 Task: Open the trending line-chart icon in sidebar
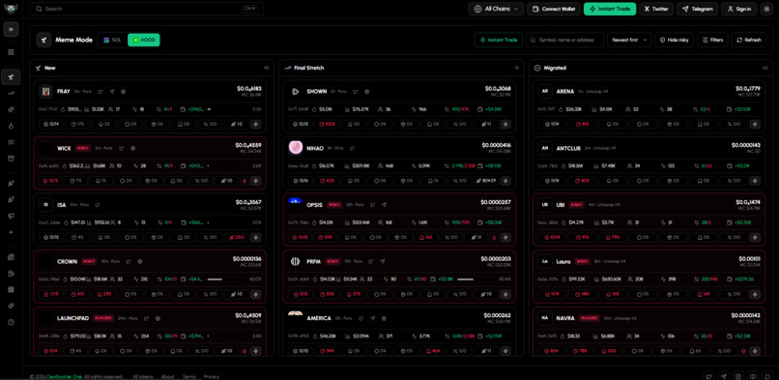11,93
